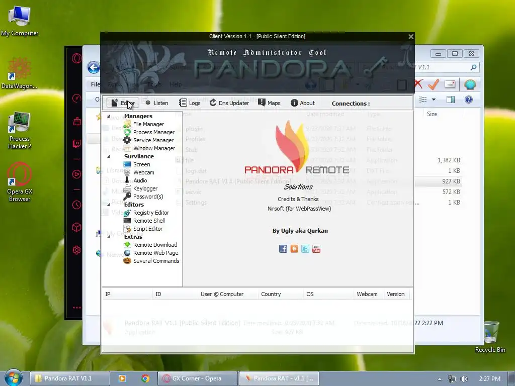Select the Recycle Bin desktop icon
Image resolution: width=515 pixels, height=386 pixels.
[490, 337]
